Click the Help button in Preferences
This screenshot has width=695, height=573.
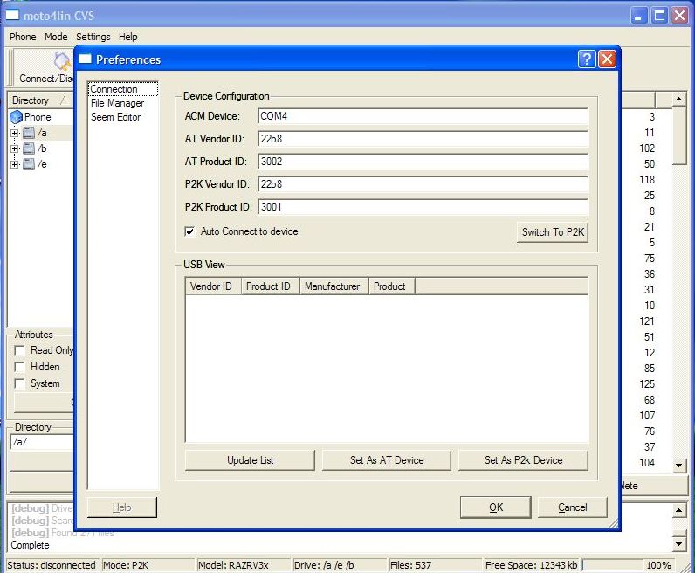tap(122, 507)
